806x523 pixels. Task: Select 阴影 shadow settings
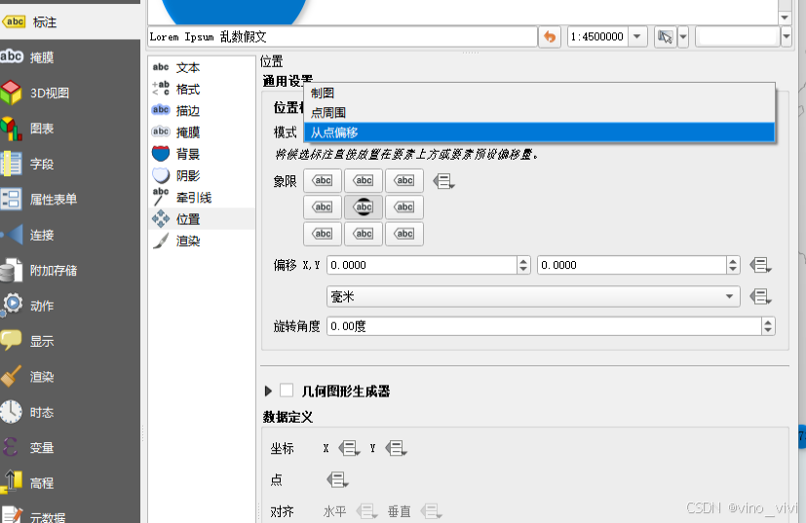coord(202,175)
